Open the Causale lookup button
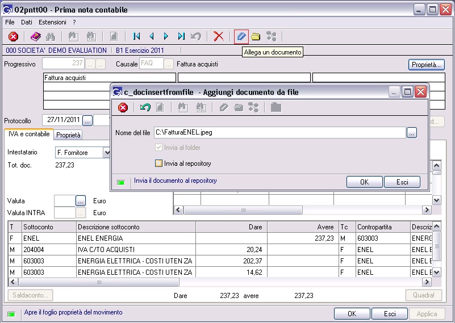 point(168,64)
